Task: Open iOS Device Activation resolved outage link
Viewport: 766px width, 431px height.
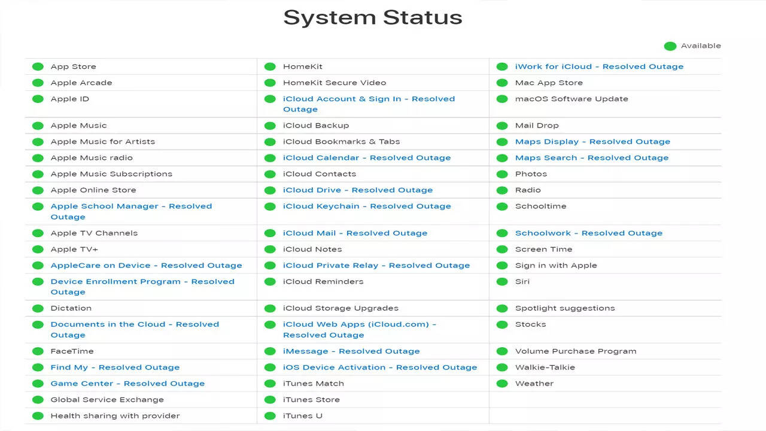Action: pos(380,368)
